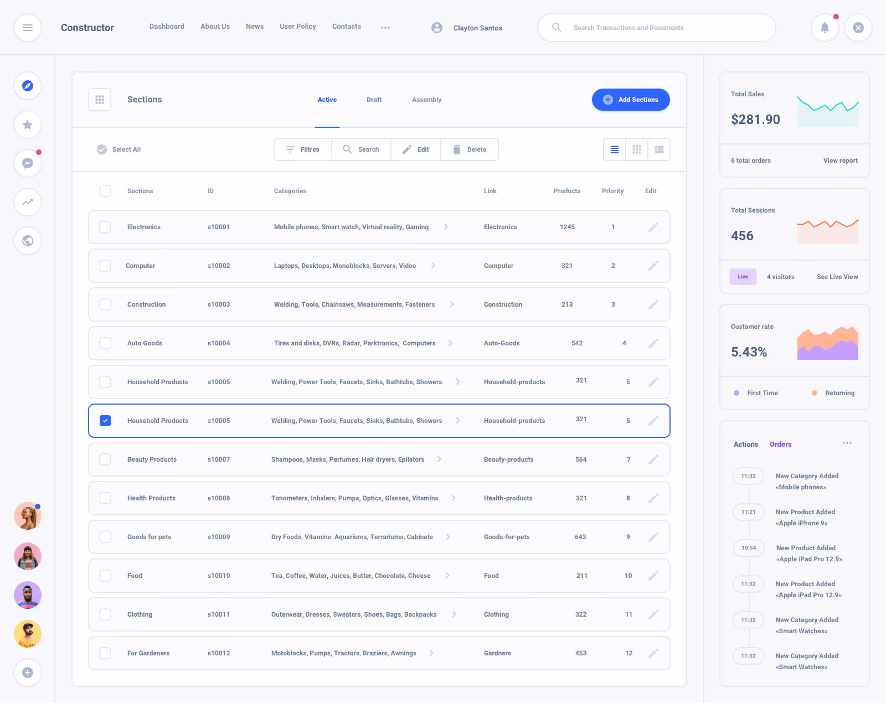Viewport: 886px width, 703px height.
Task: Click the plus icon at sidebar bottom
Action: pos(28,673)
